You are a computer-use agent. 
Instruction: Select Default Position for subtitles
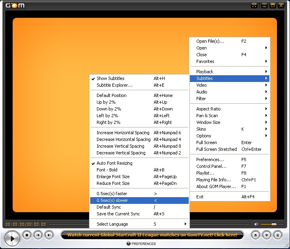click(139, 95)
